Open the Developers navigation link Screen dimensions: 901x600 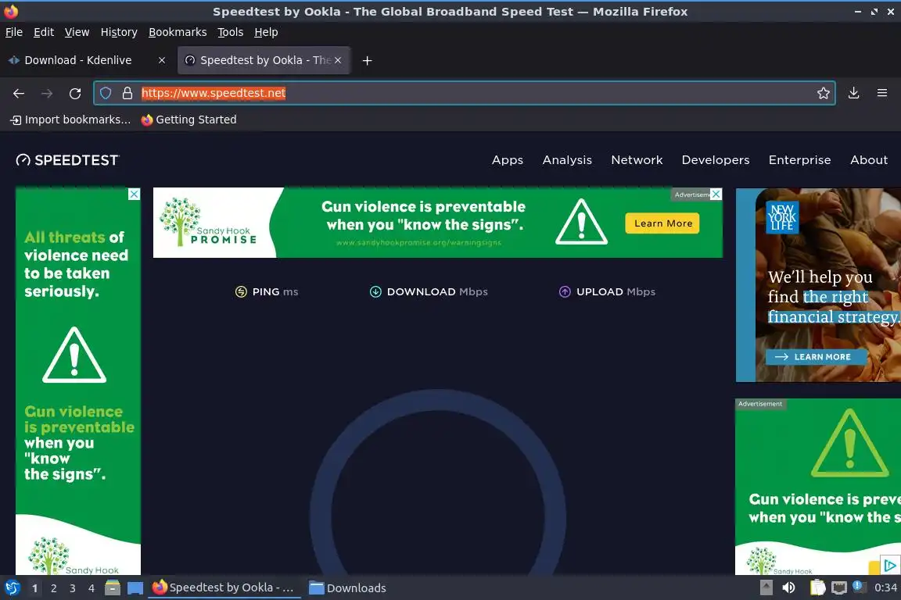coord(716,160)
